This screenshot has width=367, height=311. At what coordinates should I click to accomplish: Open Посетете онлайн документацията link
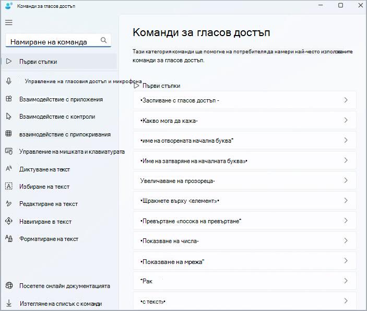pos(65,286)
